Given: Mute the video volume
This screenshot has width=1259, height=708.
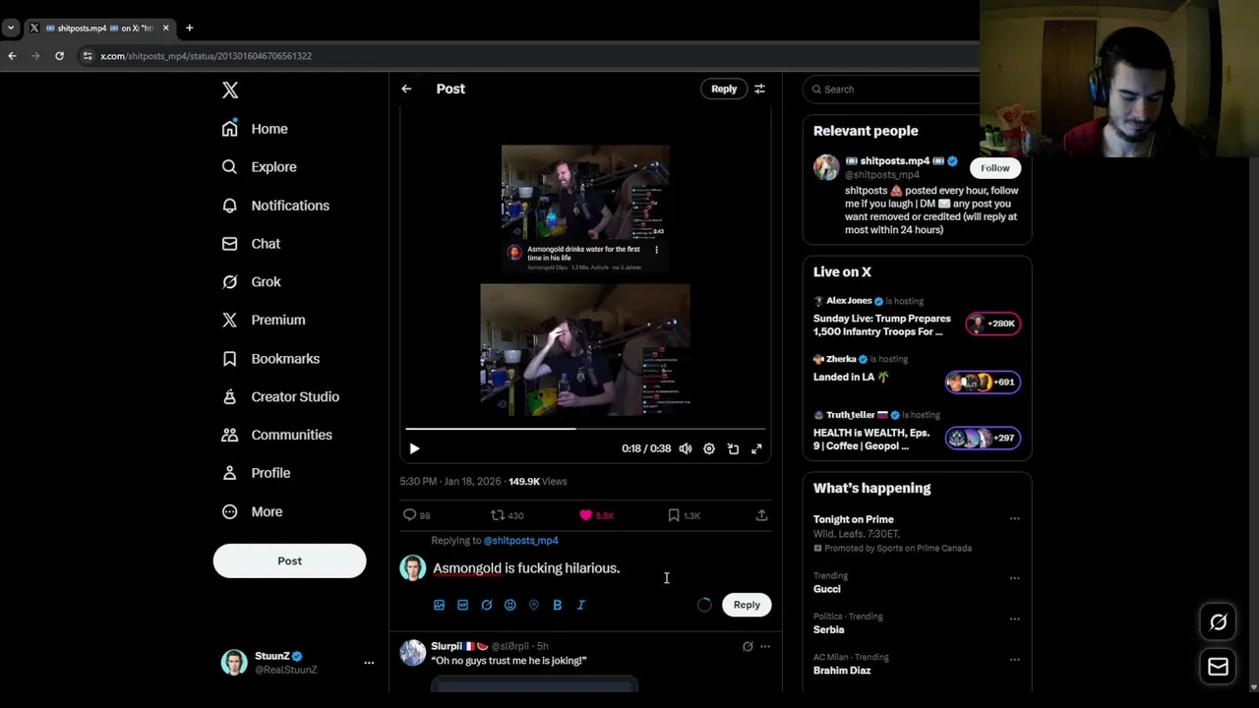Looking at the screenshot, I should [x=686, y=448].
